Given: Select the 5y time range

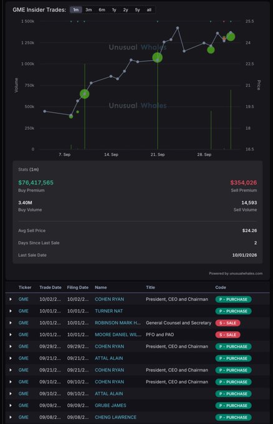Looking at the screenshot, I should [137, 10].
